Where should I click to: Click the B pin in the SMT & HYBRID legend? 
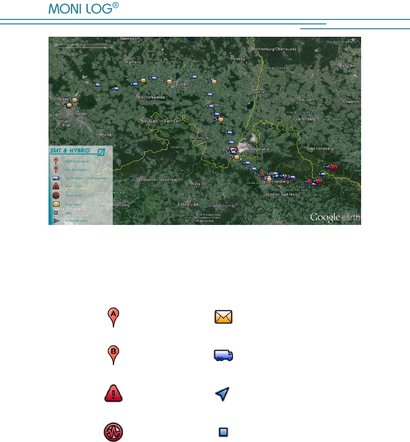[x=56, y=170]
